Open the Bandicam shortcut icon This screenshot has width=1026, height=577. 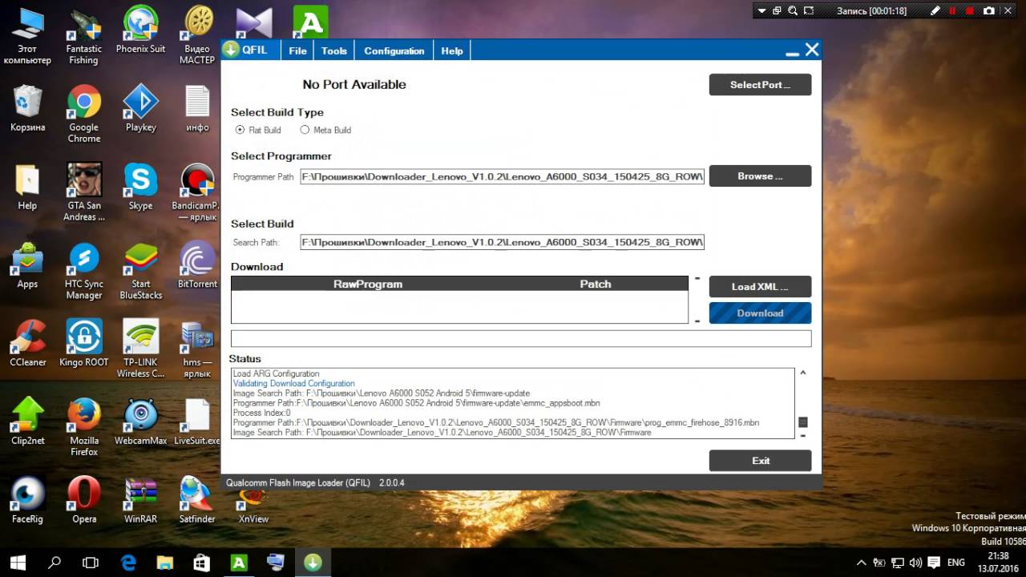(197, 194)
